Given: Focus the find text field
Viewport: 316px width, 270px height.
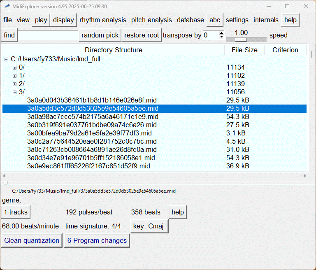Looking at the screenshot, I should click(x=48, y=35).
